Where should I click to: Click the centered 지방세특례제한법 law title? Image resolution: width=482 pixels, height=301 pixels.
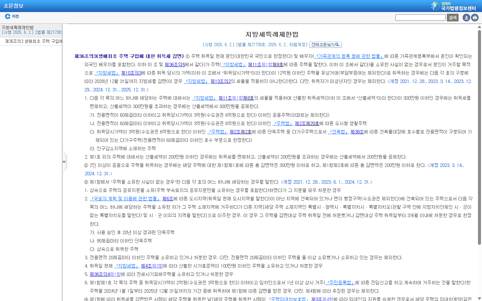tap(272, 34)
